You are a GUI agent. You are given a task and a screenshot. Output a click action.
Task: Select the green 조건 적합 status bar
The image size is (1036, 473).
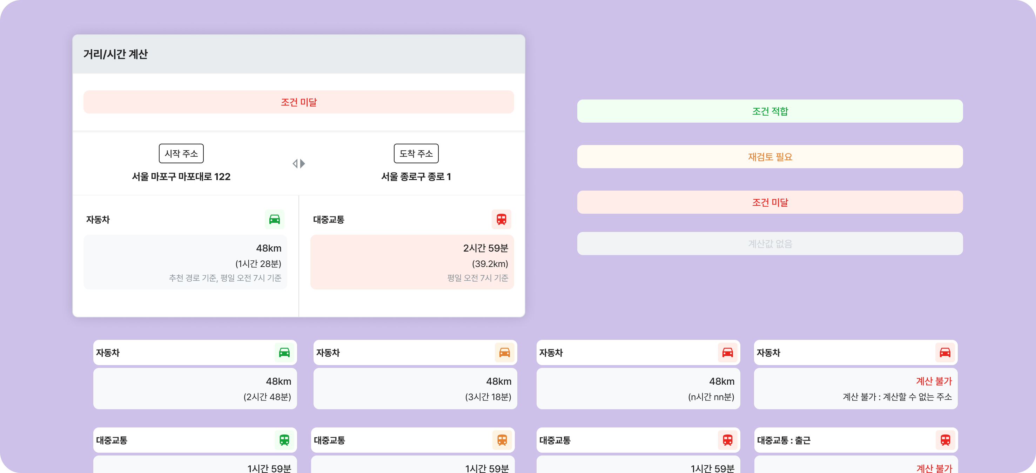(x=769, y=111)
